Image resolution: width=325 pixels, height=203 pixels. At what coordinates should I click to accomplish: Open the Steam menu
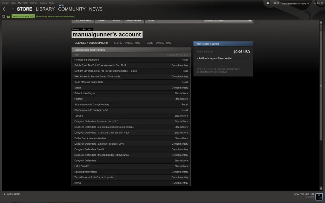click(5, 3)
